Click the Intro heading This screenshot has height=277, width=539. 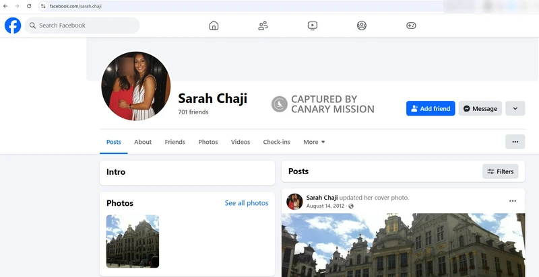(116, 171)
